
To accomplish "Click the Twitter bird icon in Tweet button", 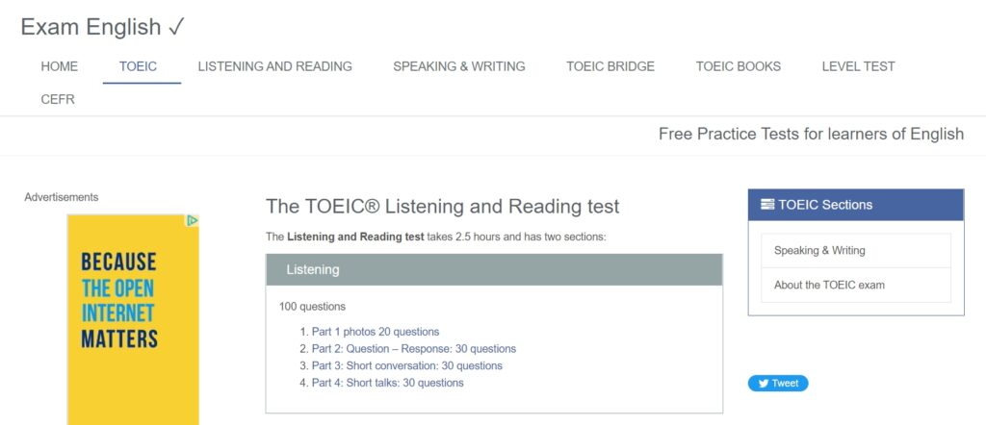I will click(x=763, y=384).
